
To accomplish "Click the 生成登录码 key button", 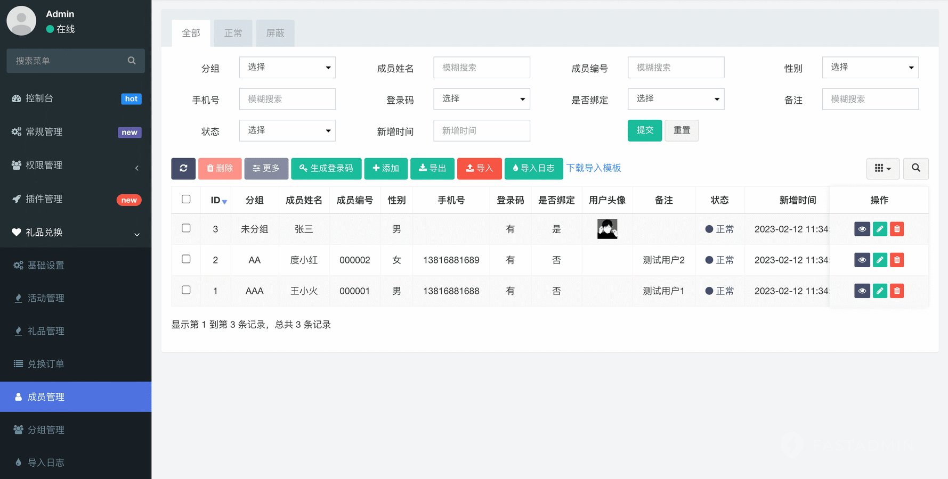I will [x=326, y=168].
